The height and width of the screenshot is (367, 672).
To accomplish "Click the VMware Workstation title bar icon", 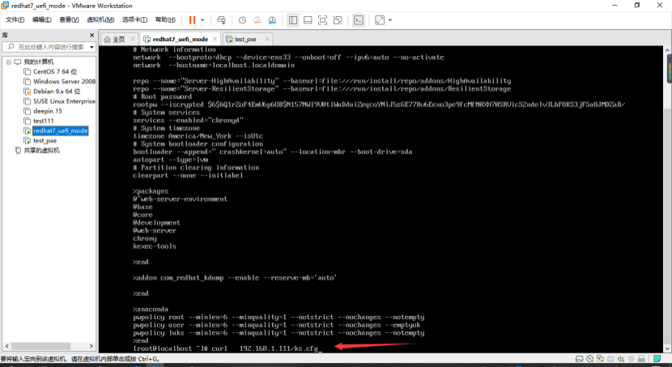I will 5,5.
